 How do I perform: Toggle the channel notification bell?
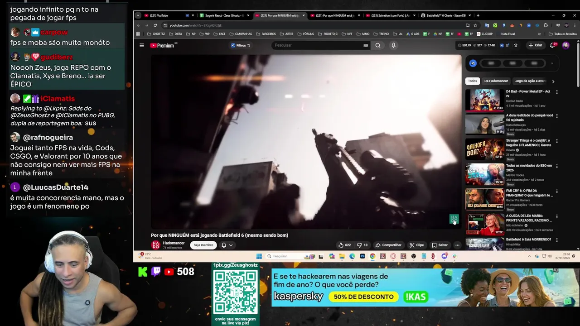(223, 245)
